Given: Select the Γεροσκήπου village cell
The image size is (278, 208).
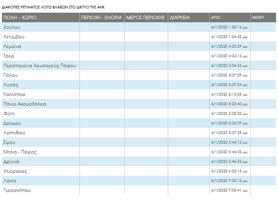Looking at the screenshot, I should [41, 190].
